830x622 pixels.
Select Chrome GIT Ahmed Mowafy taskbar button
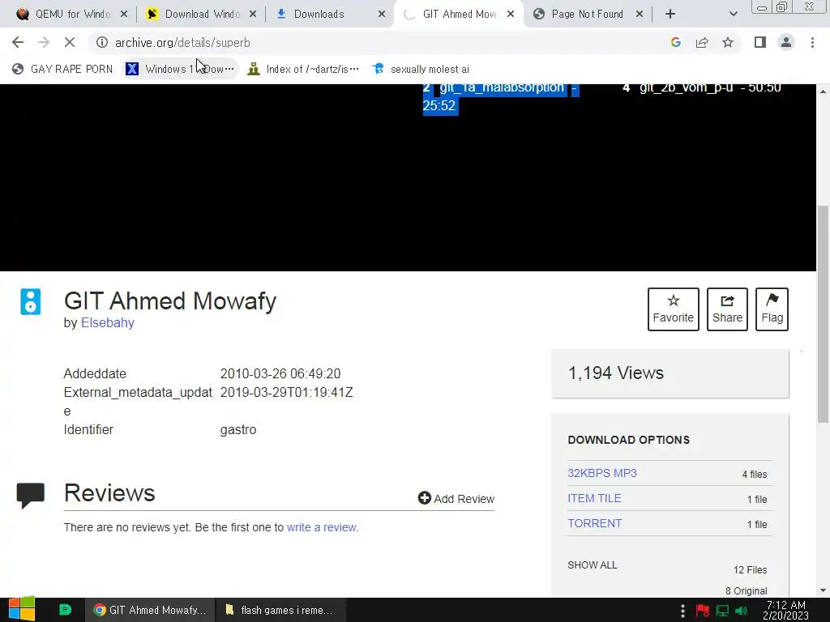point(150,610)
